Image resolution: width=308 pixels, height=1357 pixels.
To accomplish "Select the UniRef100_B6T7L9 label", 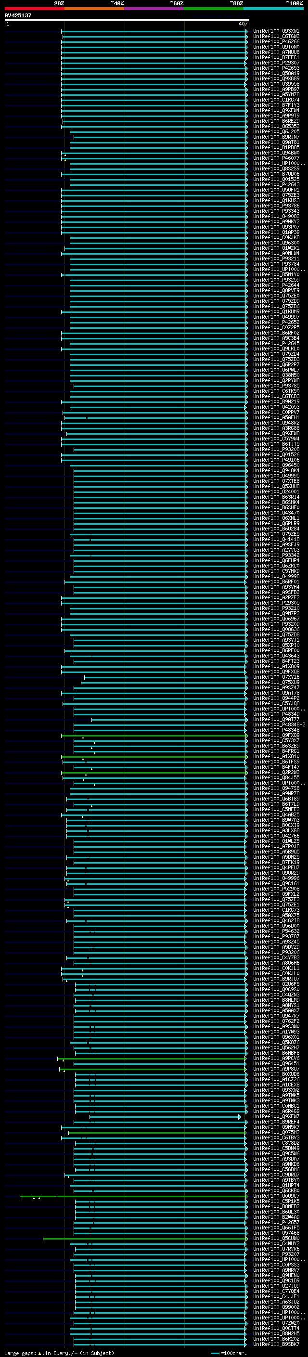I will (276, 804).
